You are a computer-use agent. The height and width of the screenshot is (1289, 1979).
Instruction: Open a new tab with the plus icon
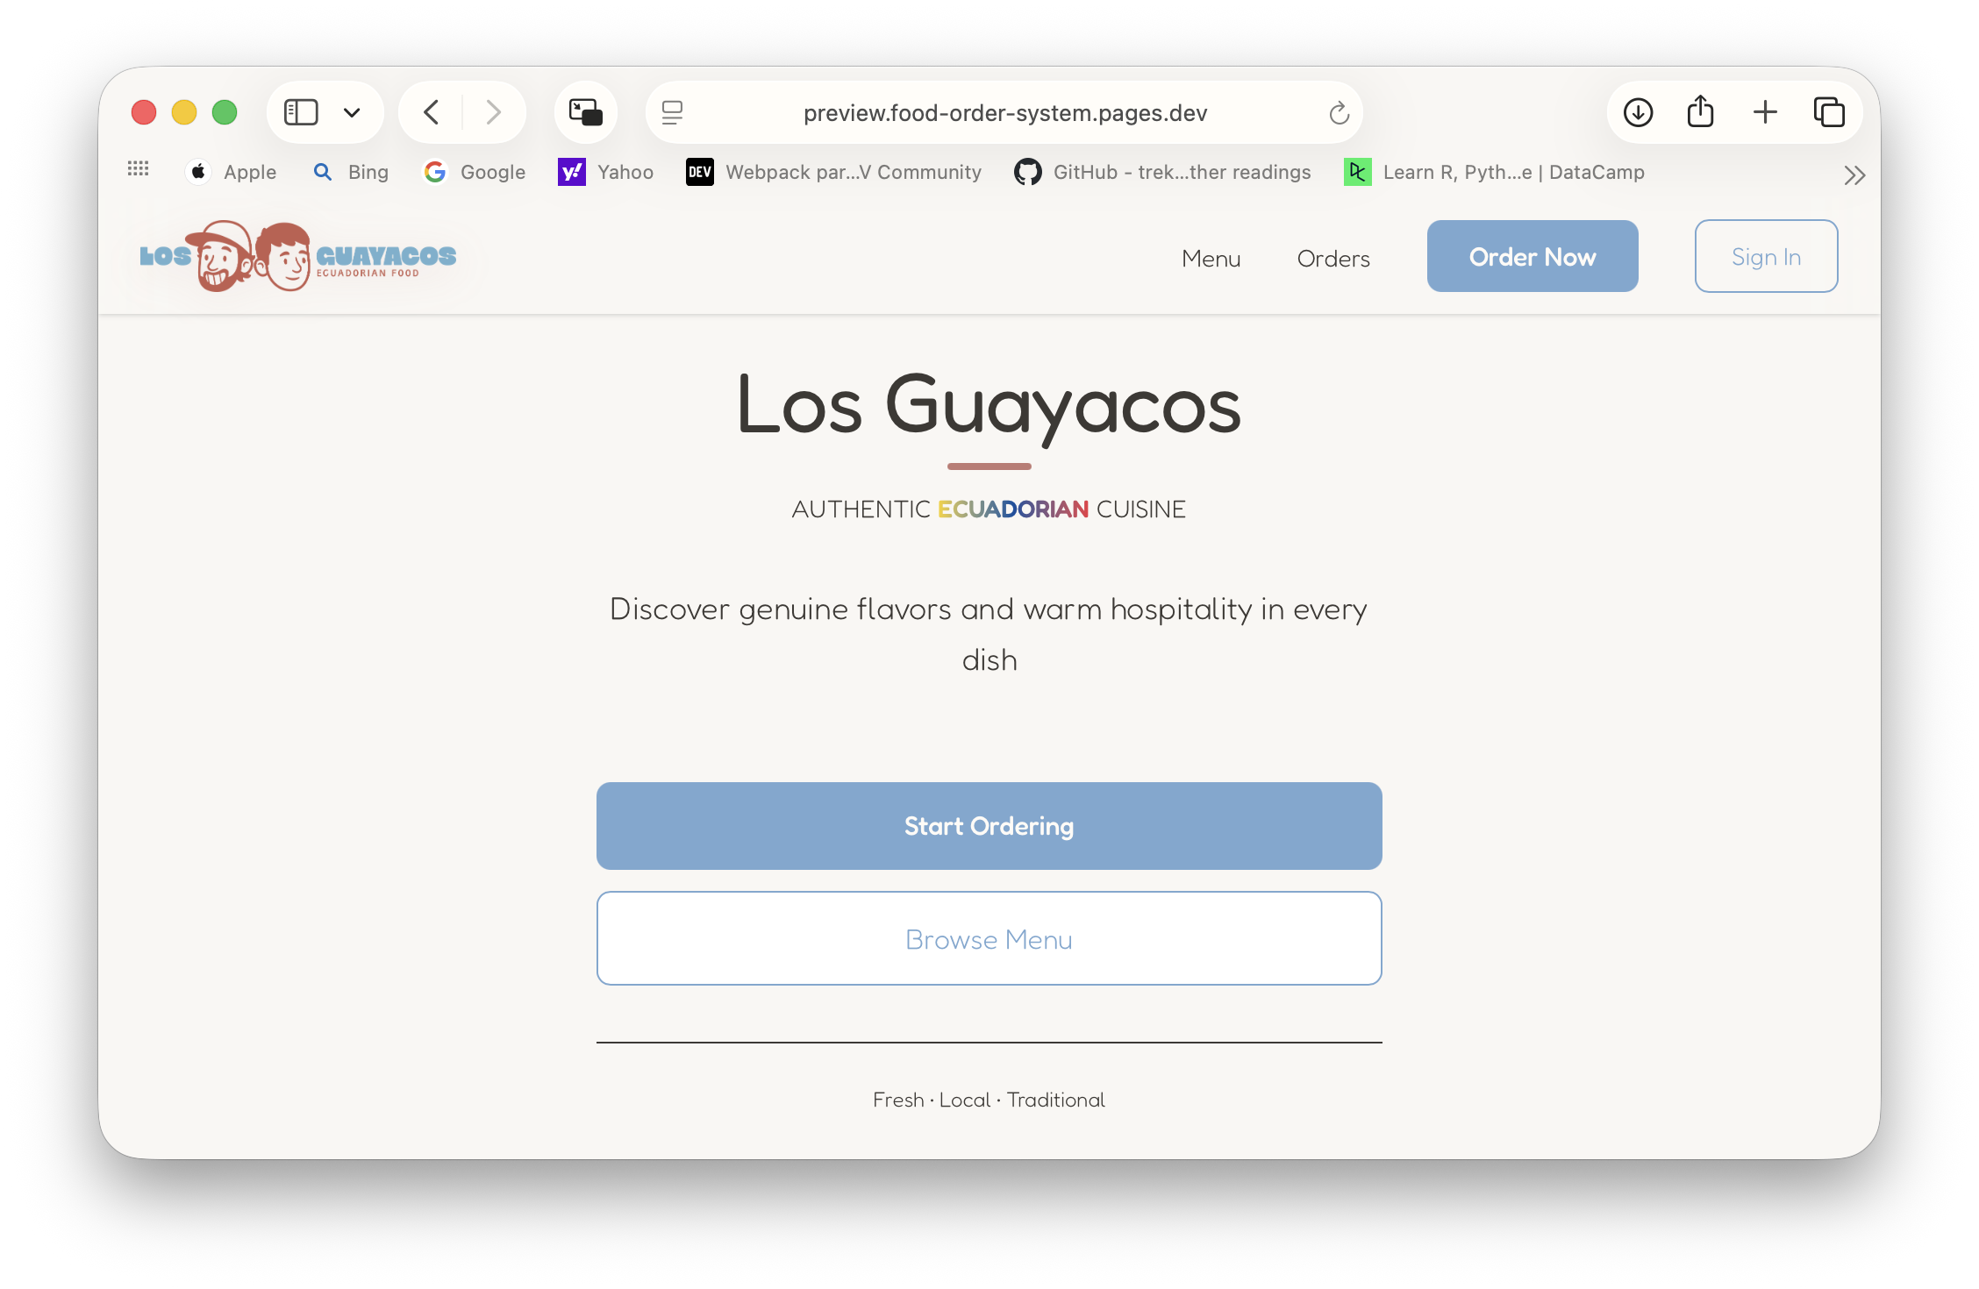(x=1765, y=112)
